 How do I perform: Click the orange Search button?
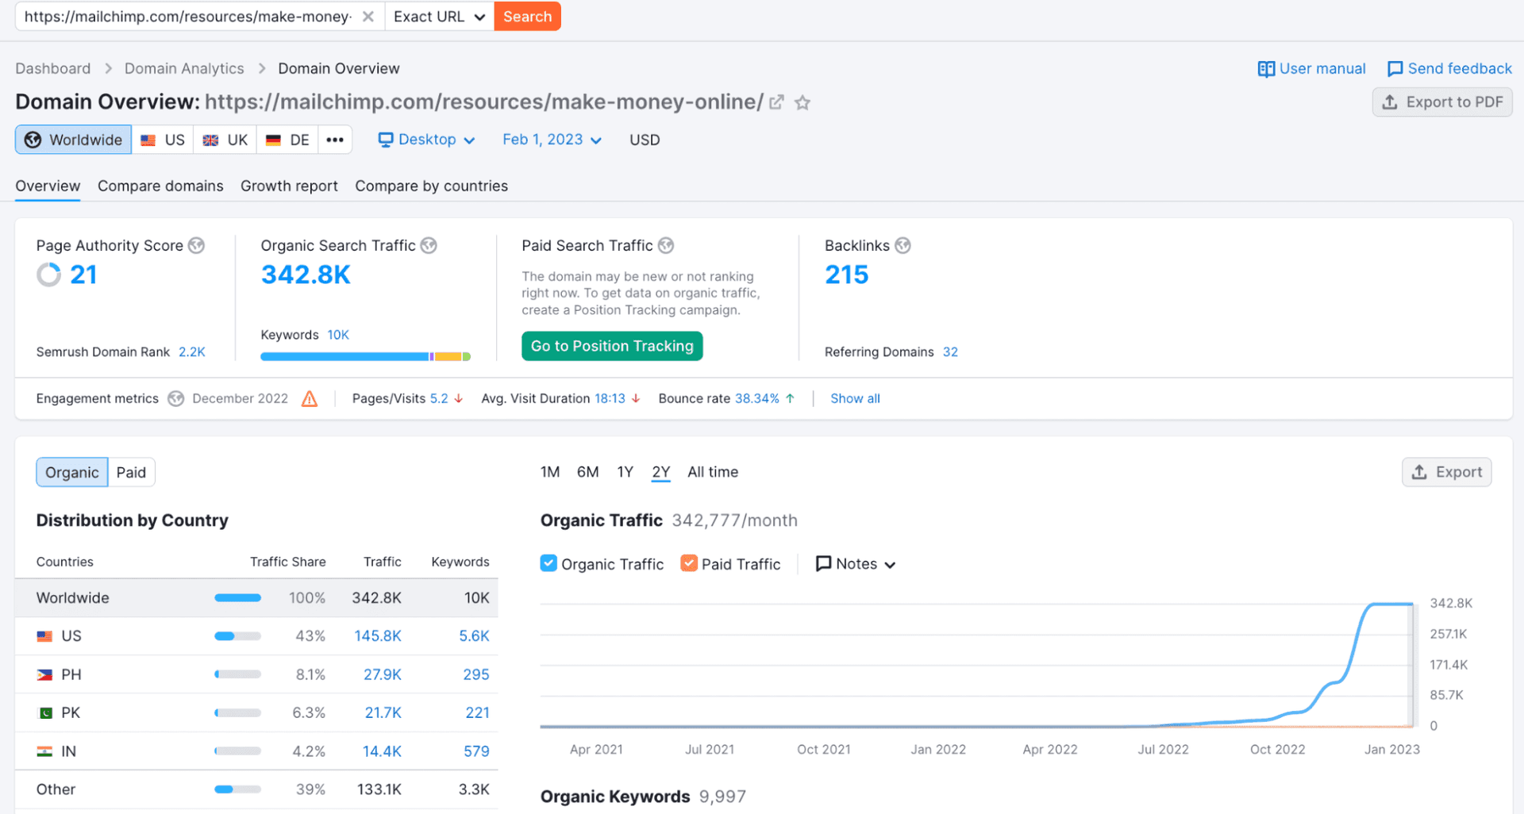click(x=527, y=17)
